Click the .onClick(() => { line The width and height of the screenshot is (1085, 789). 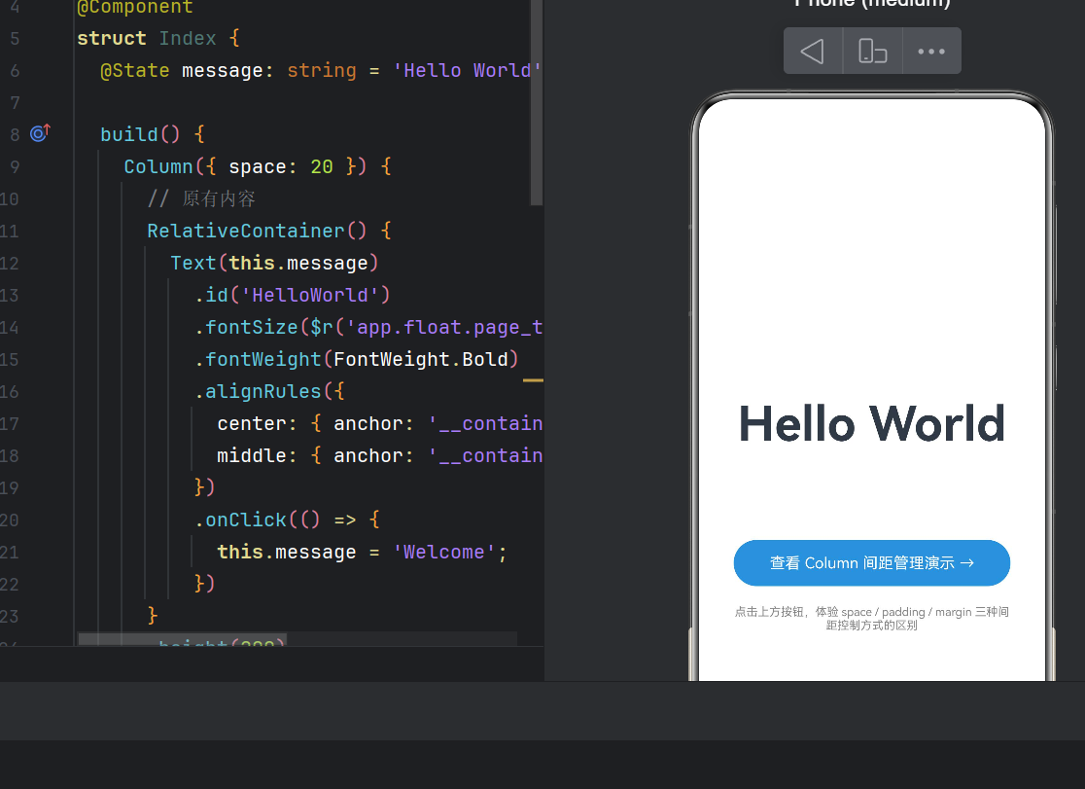(287, 520)
